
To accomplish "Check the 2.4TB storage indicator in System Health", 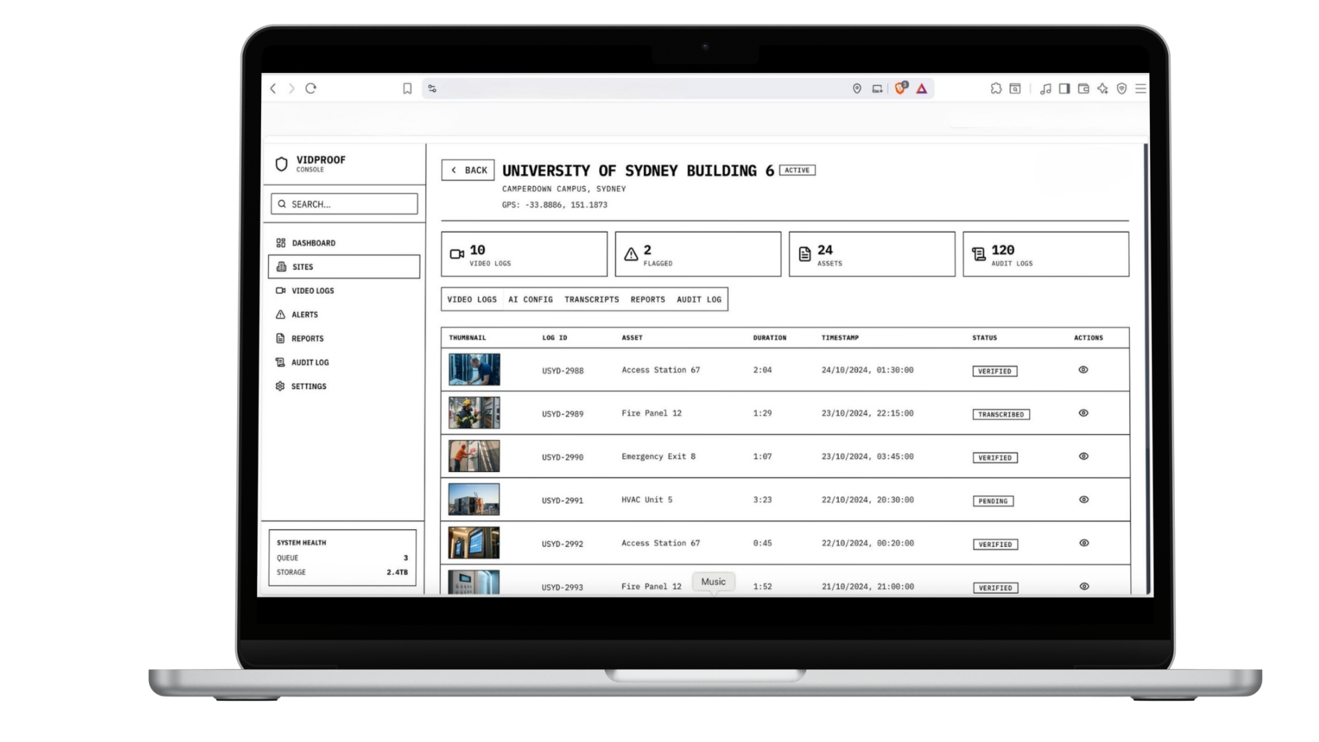I will tap(396, 572).
